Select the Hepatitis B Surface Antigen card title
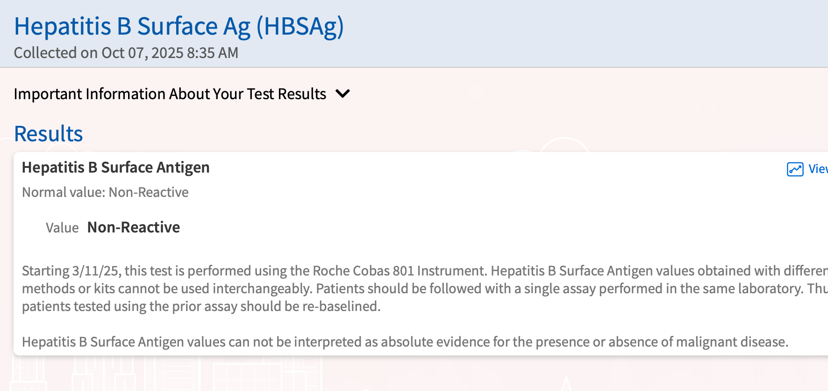 [116, 167]
